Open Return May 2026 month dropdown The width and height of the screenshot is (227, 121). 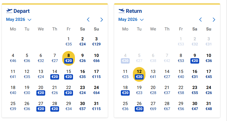131,19
